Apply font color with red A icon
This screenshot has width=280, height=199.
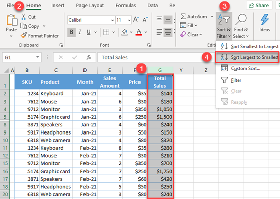tap(139, 32)
